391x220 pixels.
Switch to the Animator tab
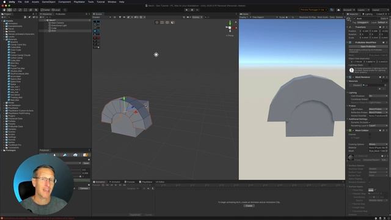(x=115, y=182)
